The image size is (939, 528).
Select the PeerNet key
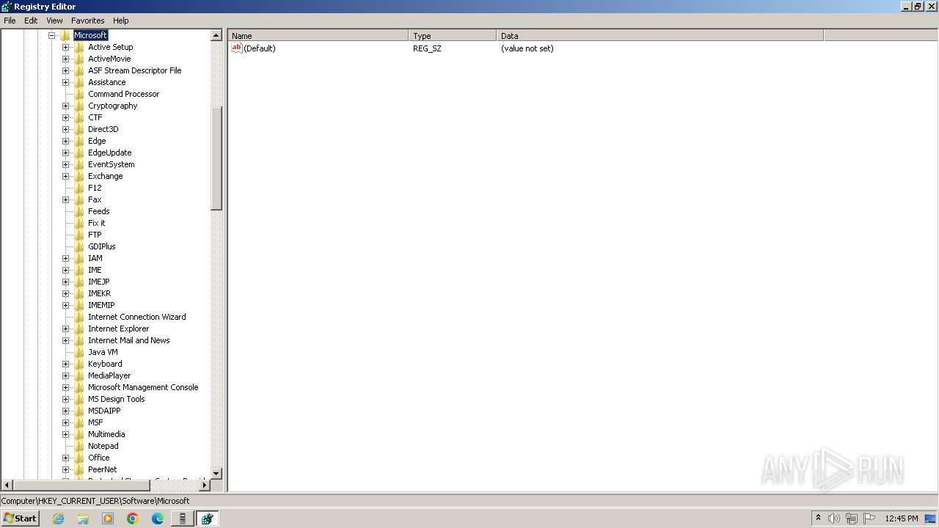coord(103,469)
